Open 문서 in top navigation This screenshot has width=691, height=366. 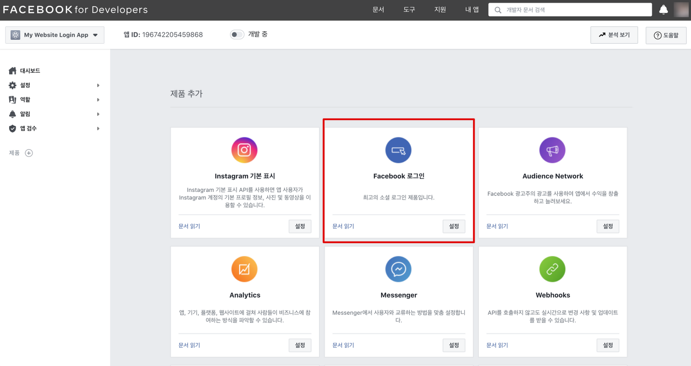coord(378,10)
